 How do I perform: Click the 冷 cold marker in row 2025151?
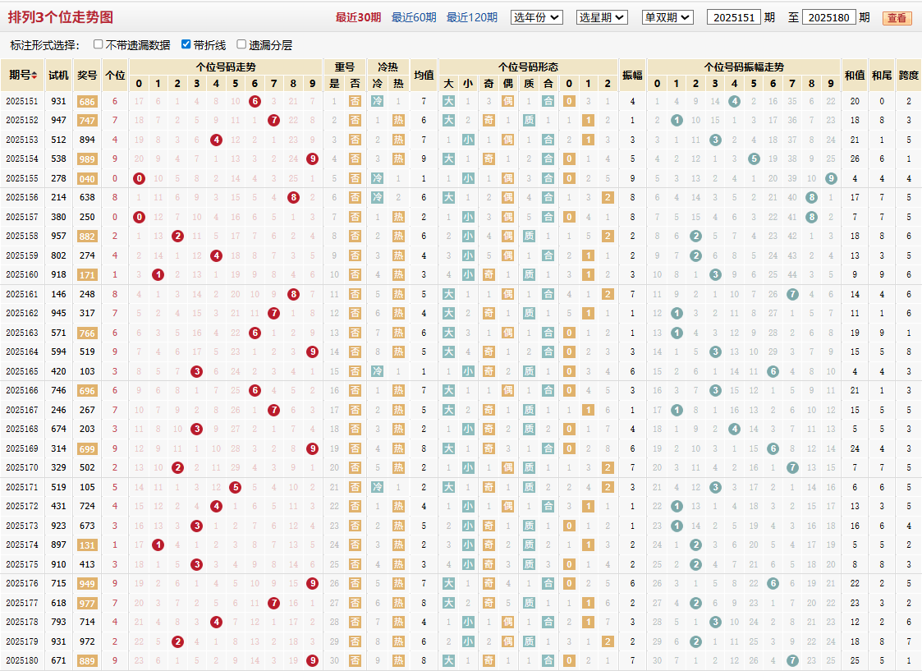pyautogui.click(x=377, y=101)
